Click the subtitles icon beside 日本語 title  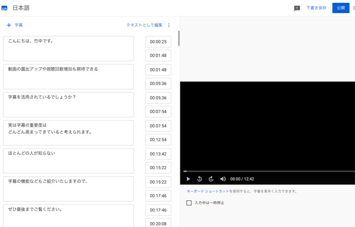[x=5, y=8]
